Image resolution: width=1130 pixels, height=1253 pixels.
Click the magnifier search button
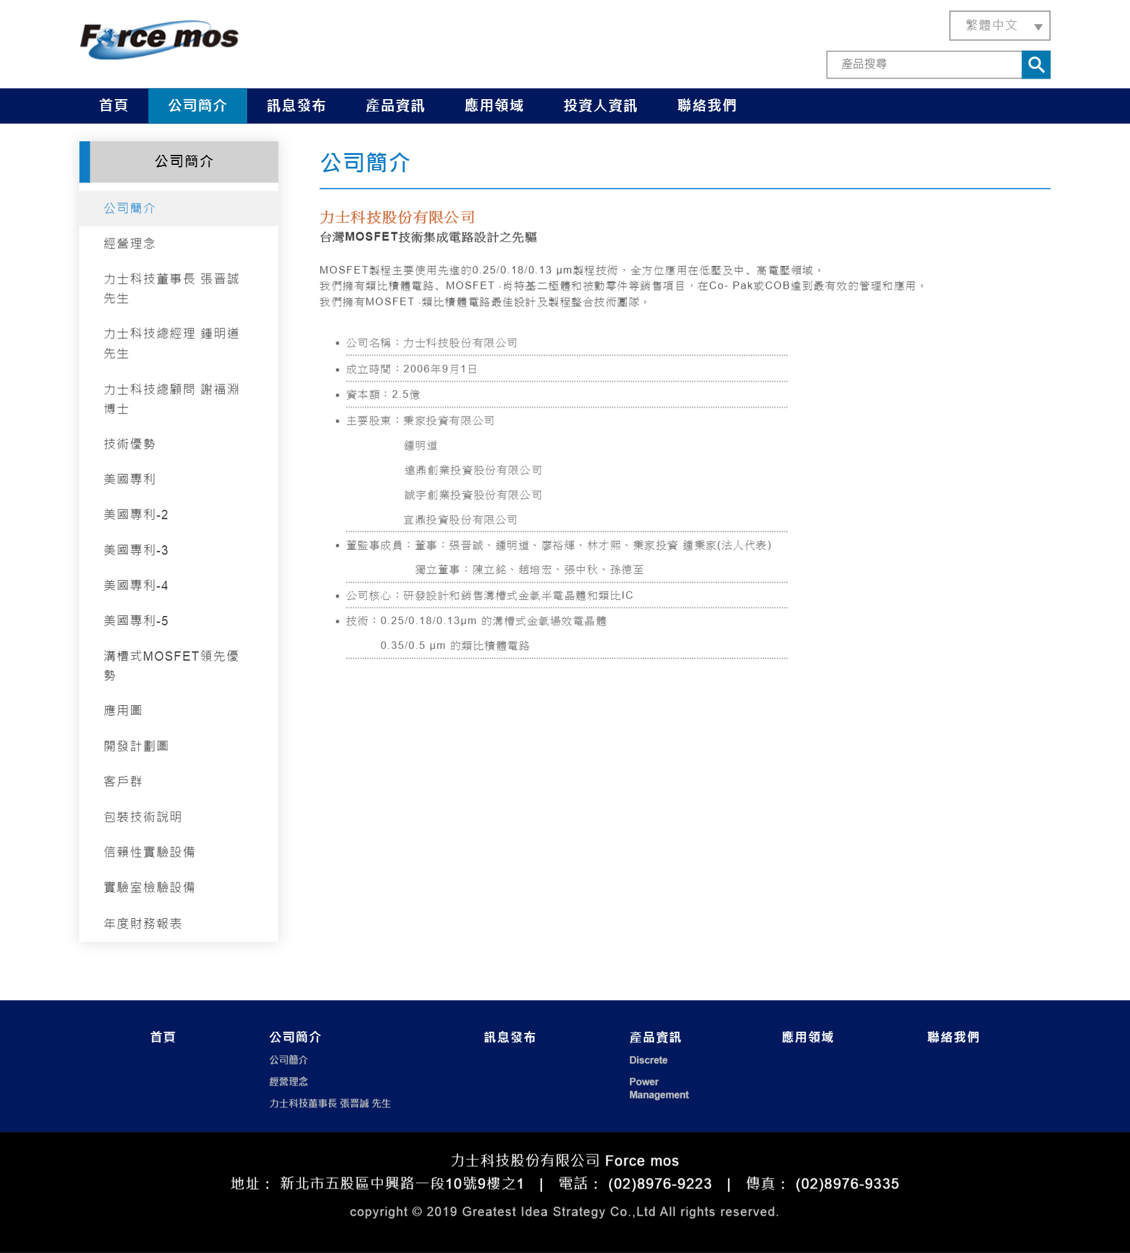coord(1036,64)
